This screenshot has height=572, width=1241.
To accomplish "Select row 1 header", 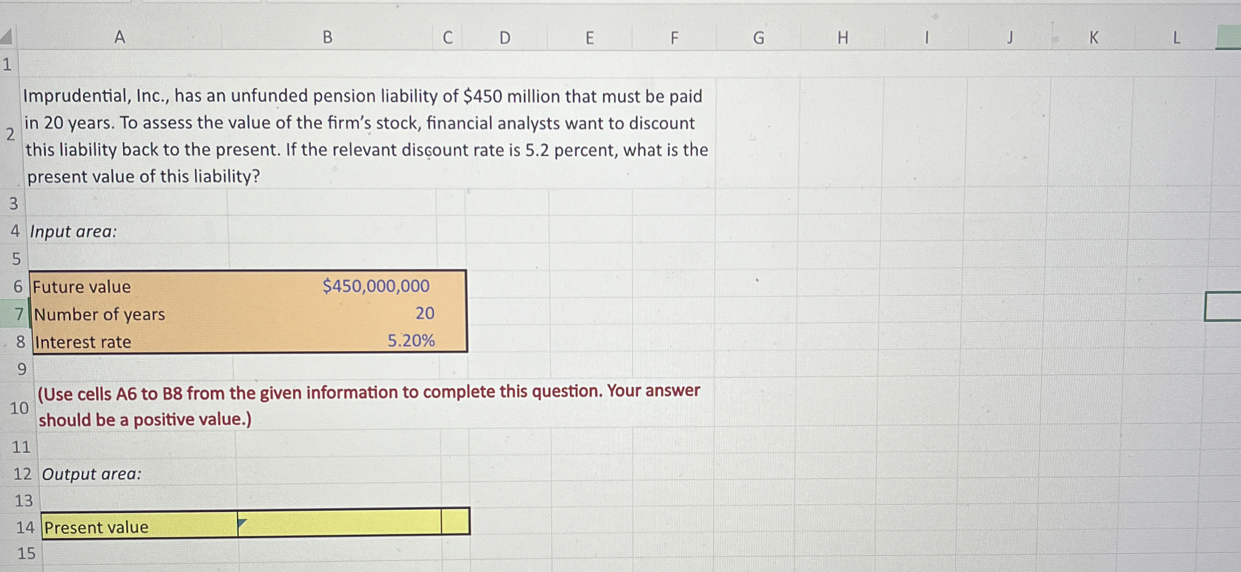I will tap(8, 64).
